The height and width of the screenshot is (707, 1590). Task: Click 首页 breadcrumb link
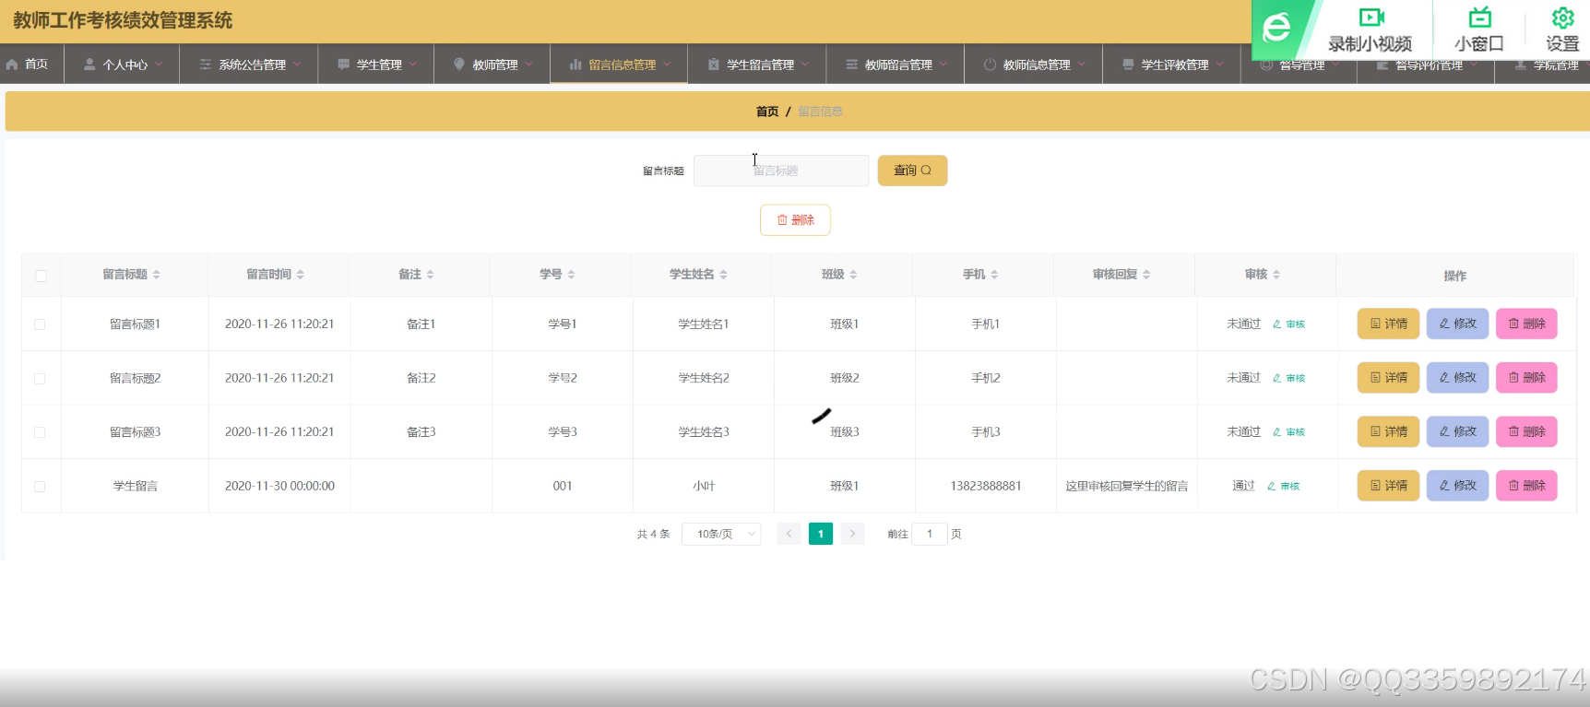click(x=767, y=112)
